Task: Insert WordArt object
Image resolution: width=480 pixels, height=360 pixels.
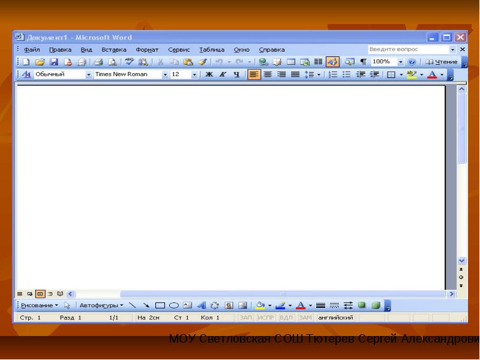Action: [x=202, y=305]
